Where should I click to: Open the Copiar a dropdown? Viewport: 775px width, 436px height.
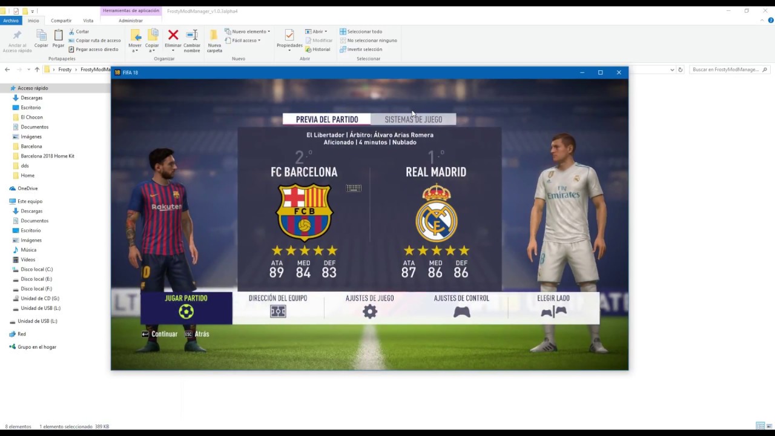click(152, 41)
